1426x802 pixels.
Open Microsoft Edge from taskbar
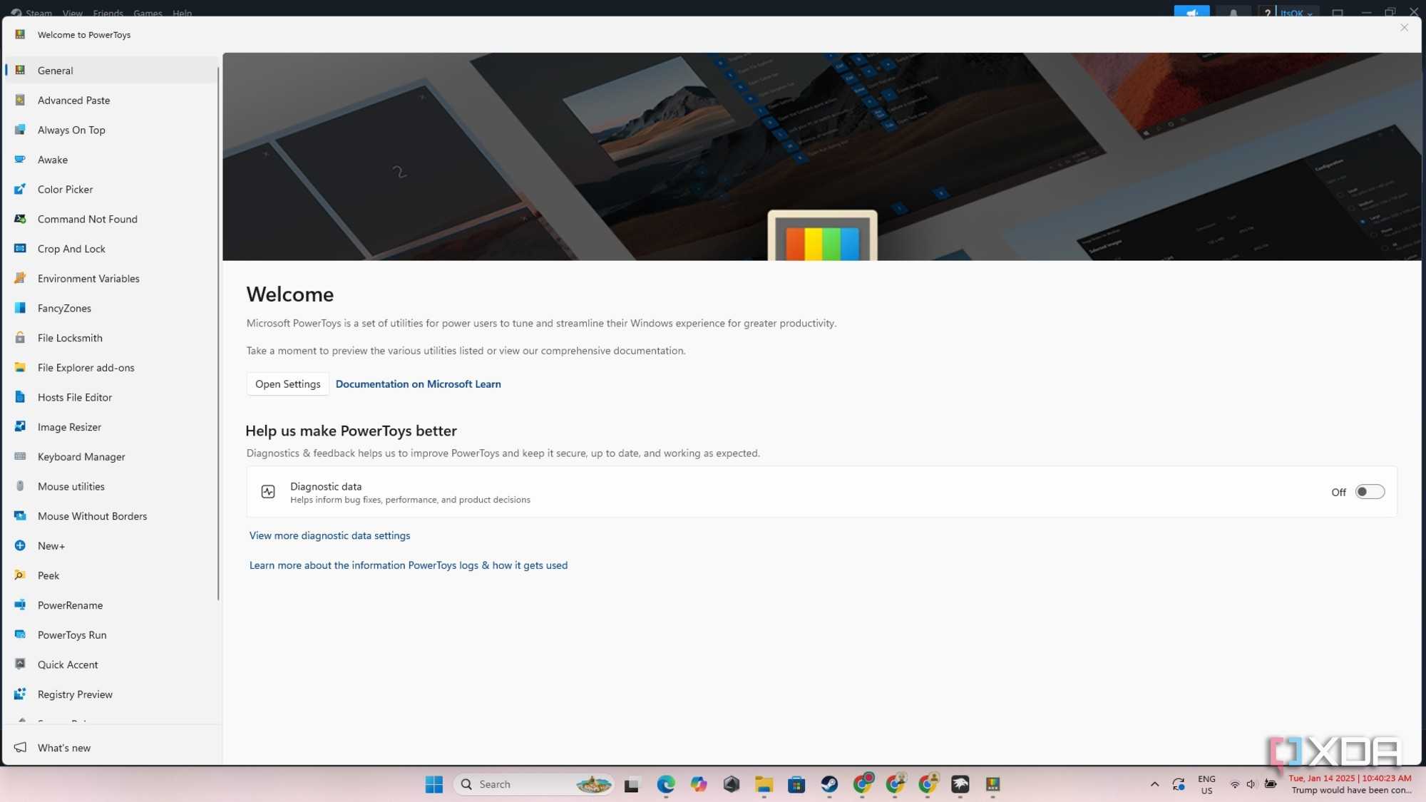(665, 784)
